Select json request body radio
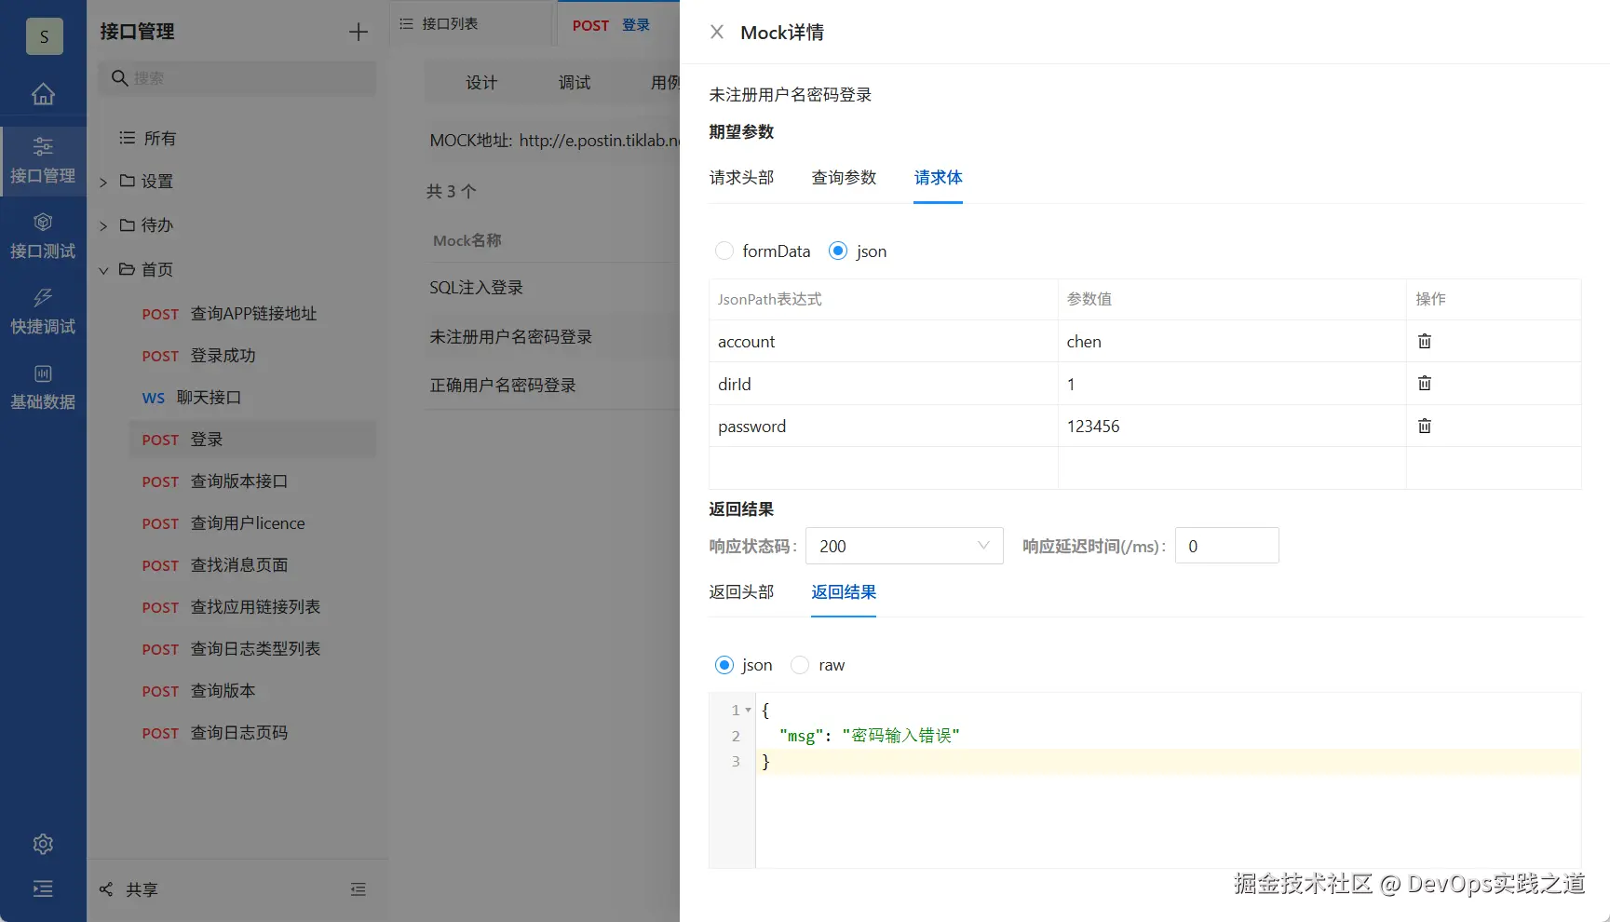1610x922 pixels. (x=838, y=251)
